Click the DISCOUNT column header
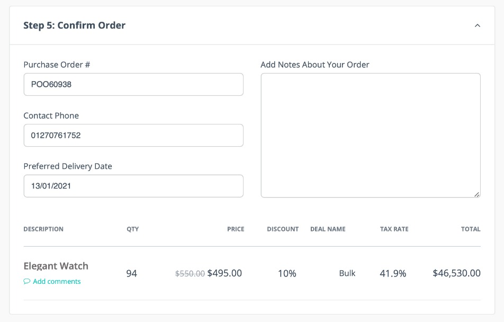 pos(283,229)
